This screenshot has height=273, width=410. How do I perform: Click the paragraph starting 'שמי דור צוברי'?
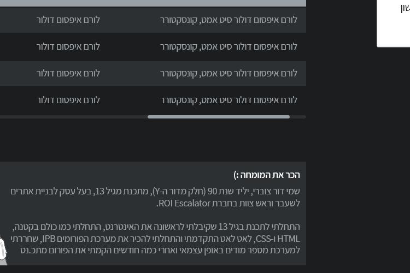[x=155, y=197]
